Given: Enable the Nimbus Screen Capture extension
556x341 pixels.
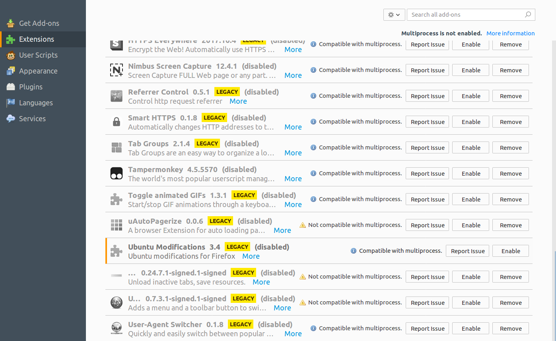Looking at the screenshot, I should pos(471,70).
